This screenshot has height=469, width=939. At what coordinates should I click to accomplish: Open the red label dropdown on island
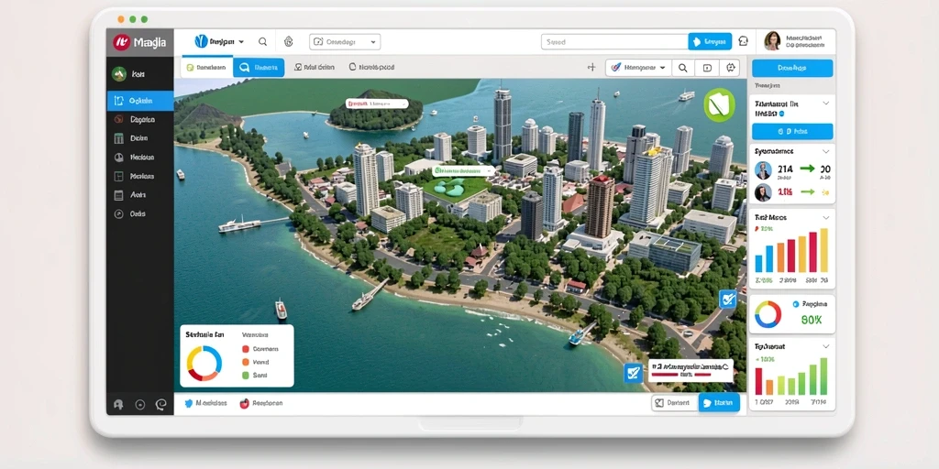[x=377, y=104]
